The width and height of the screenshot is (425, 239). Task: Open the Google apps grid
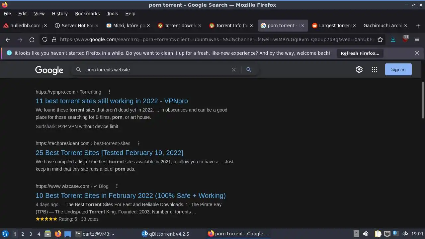[x=375, y=69]
